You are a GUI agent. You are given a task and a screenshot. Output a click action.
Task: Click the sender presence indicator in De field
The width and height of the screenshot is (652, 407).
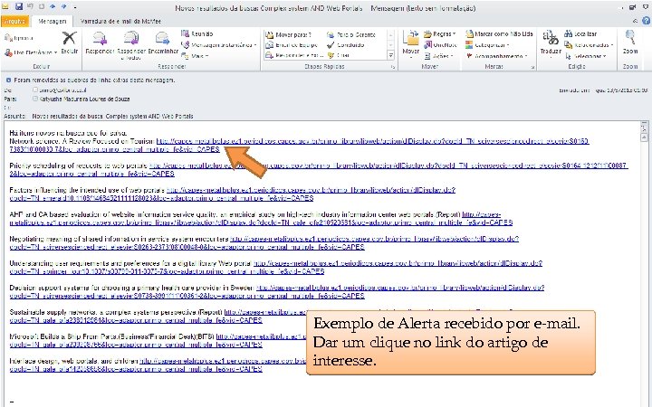35,90
